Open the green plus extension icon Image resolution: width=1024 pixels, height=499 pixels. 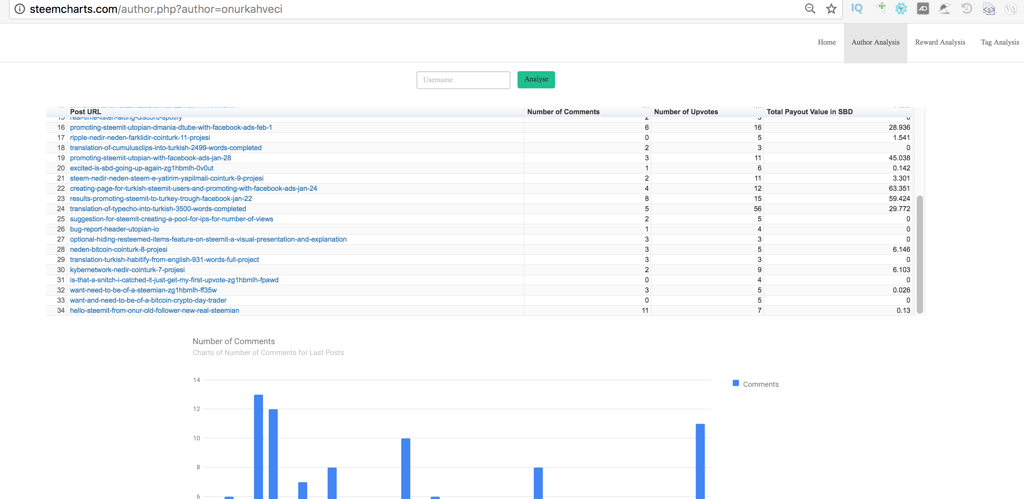click(879, 8)
